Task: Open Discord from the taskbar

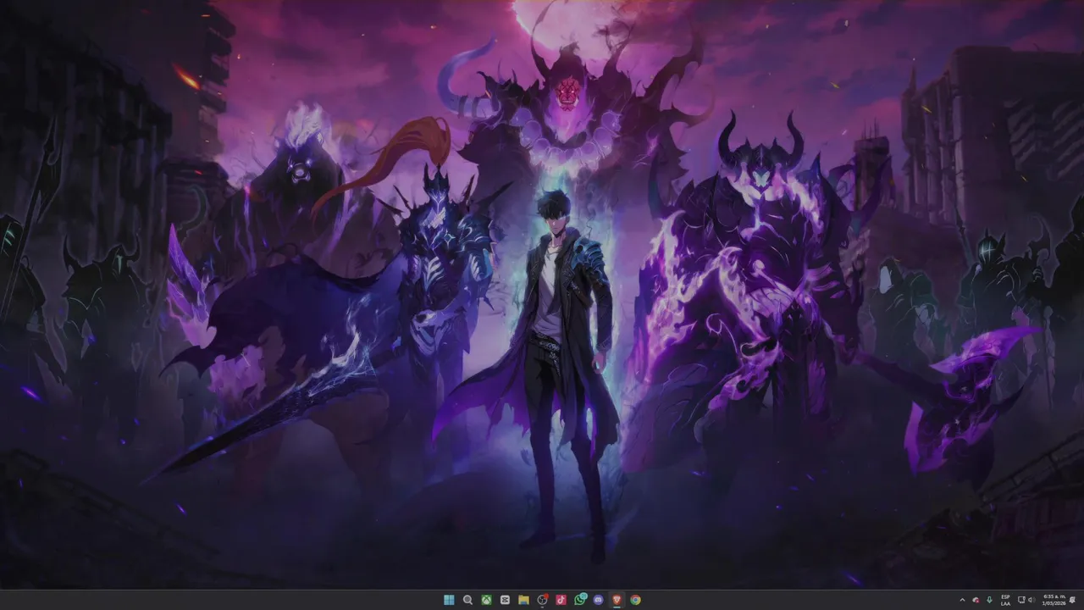Action: point(598,600)
